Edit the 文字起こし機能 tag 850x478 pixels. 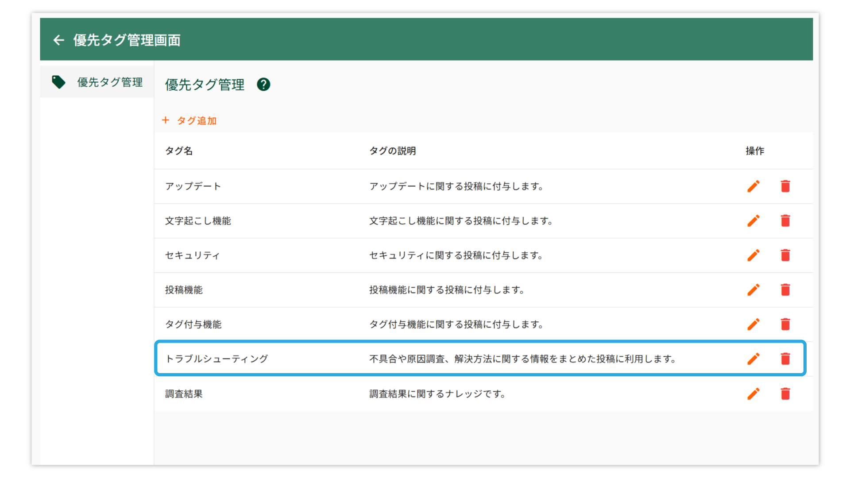coord(753,221)
